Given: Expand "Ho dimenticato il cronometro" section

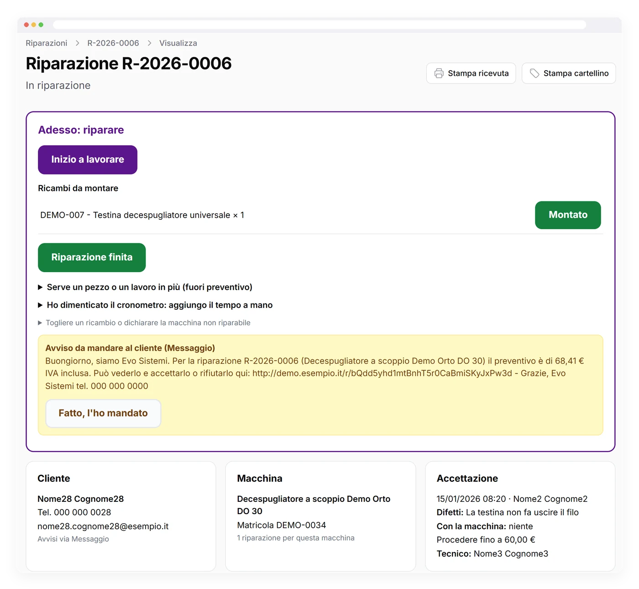Looking at the screenshot, I should (155, 305).
